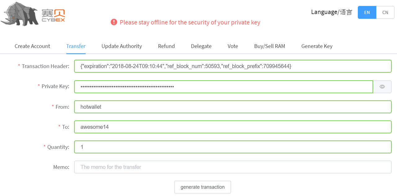This screenshot has width=397, height=196.
Task: Open the Vote tab
Action: point(233,46)
